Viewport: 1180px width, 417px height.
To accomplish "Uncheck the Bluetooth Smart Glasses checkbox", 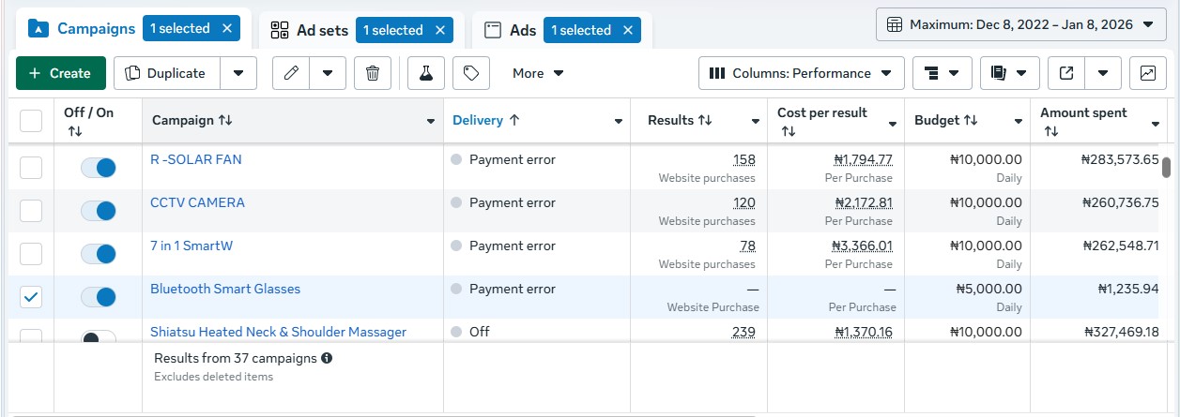I will click(x=31, y=297).
